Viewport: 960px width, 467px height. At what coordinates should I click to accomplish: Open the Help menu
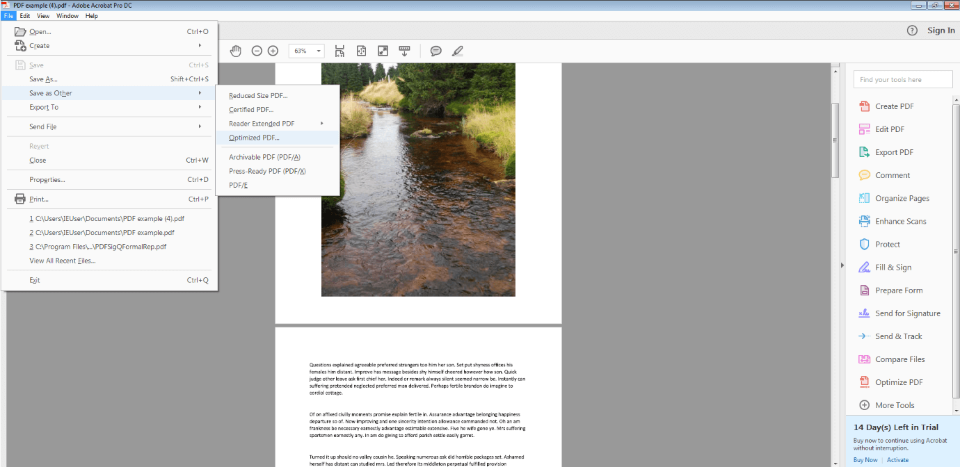[x=92, y=16]
